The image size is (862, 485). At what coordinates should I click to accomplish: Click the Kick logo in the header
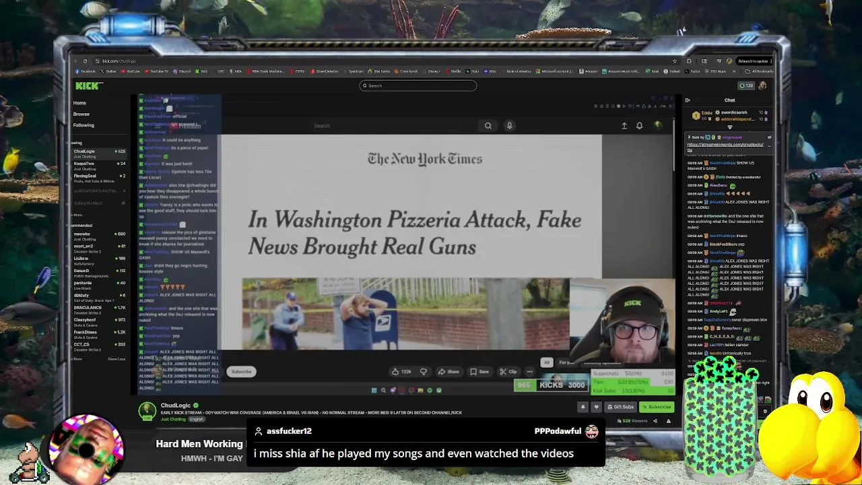(x=89, y=85)
